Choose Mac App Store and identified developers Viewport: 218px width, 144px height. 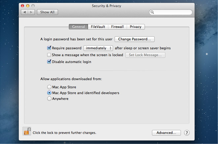click(x=49, y=93)
